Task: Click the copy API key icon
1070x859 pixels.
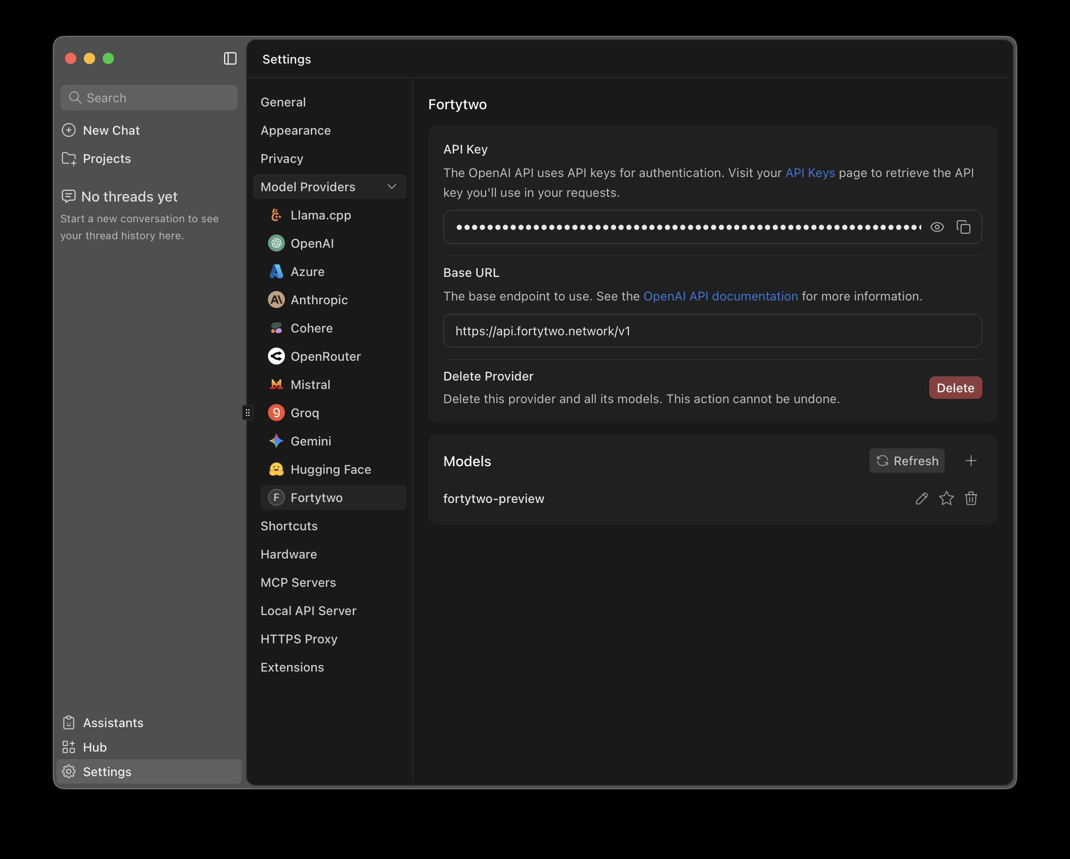Action: pyautogui.click(x=964, y=227)
